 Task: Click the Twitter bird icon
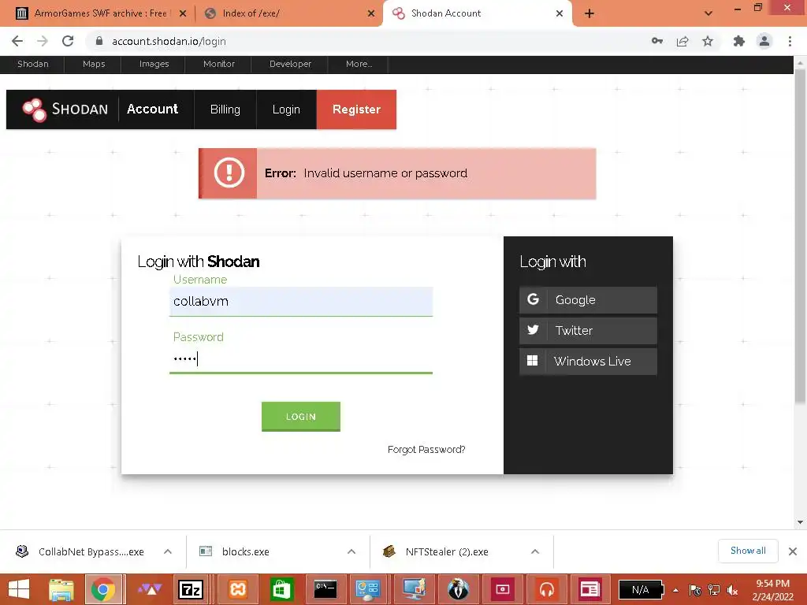coord(534,330)
